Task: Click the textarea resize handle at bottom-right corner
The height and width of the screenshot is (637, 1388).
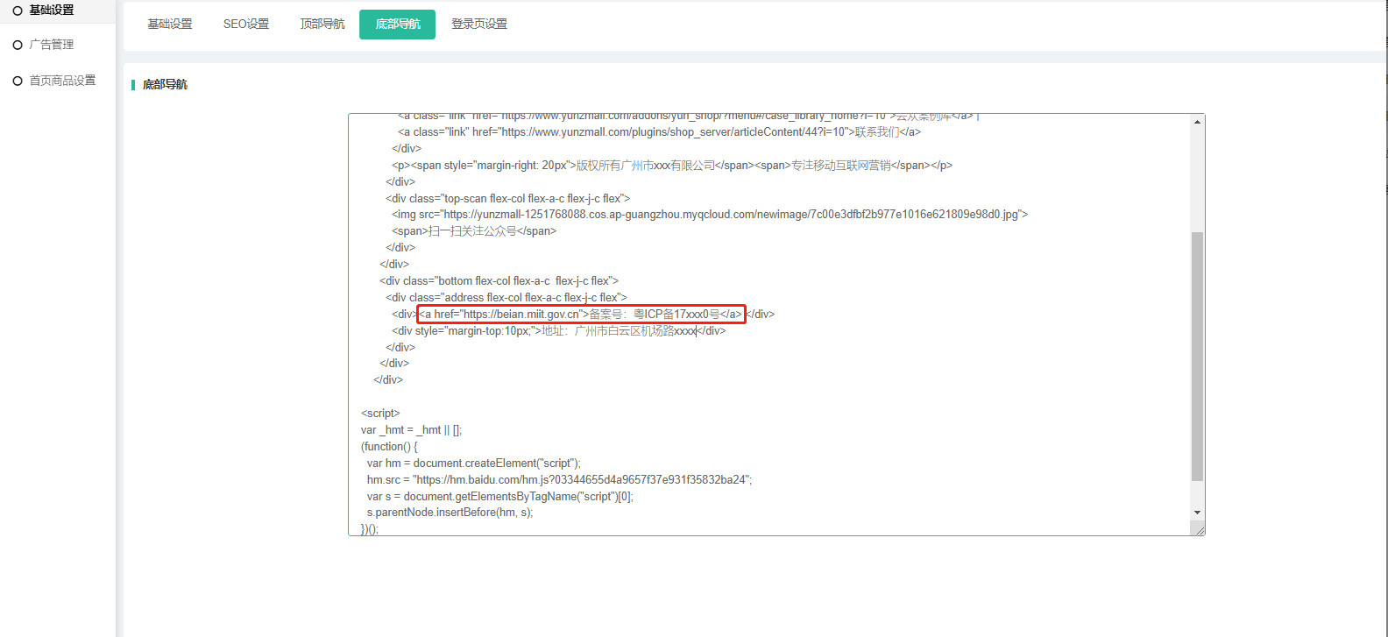Action: 1199,529
